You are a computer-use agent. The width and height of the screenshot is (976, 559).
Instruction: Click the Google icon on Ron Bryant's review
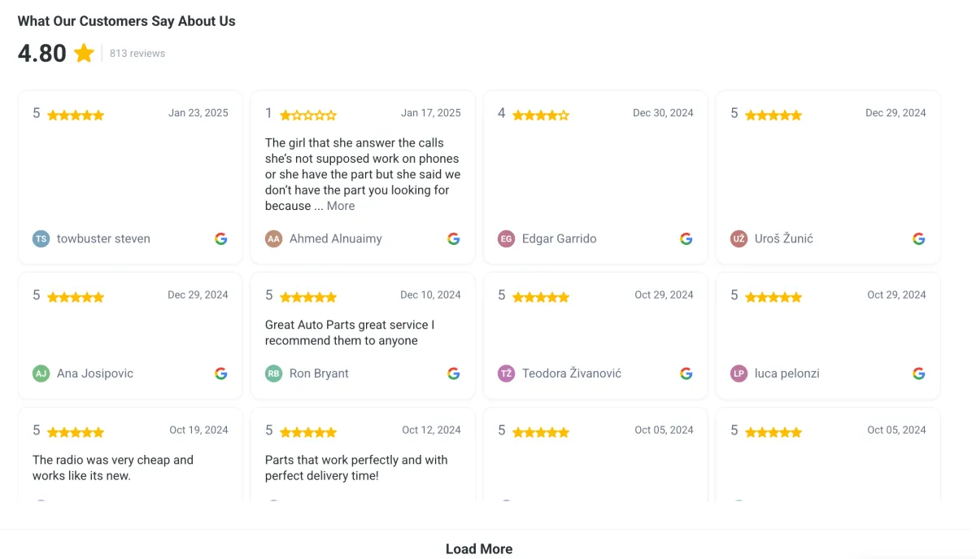(x=454, y=373)
